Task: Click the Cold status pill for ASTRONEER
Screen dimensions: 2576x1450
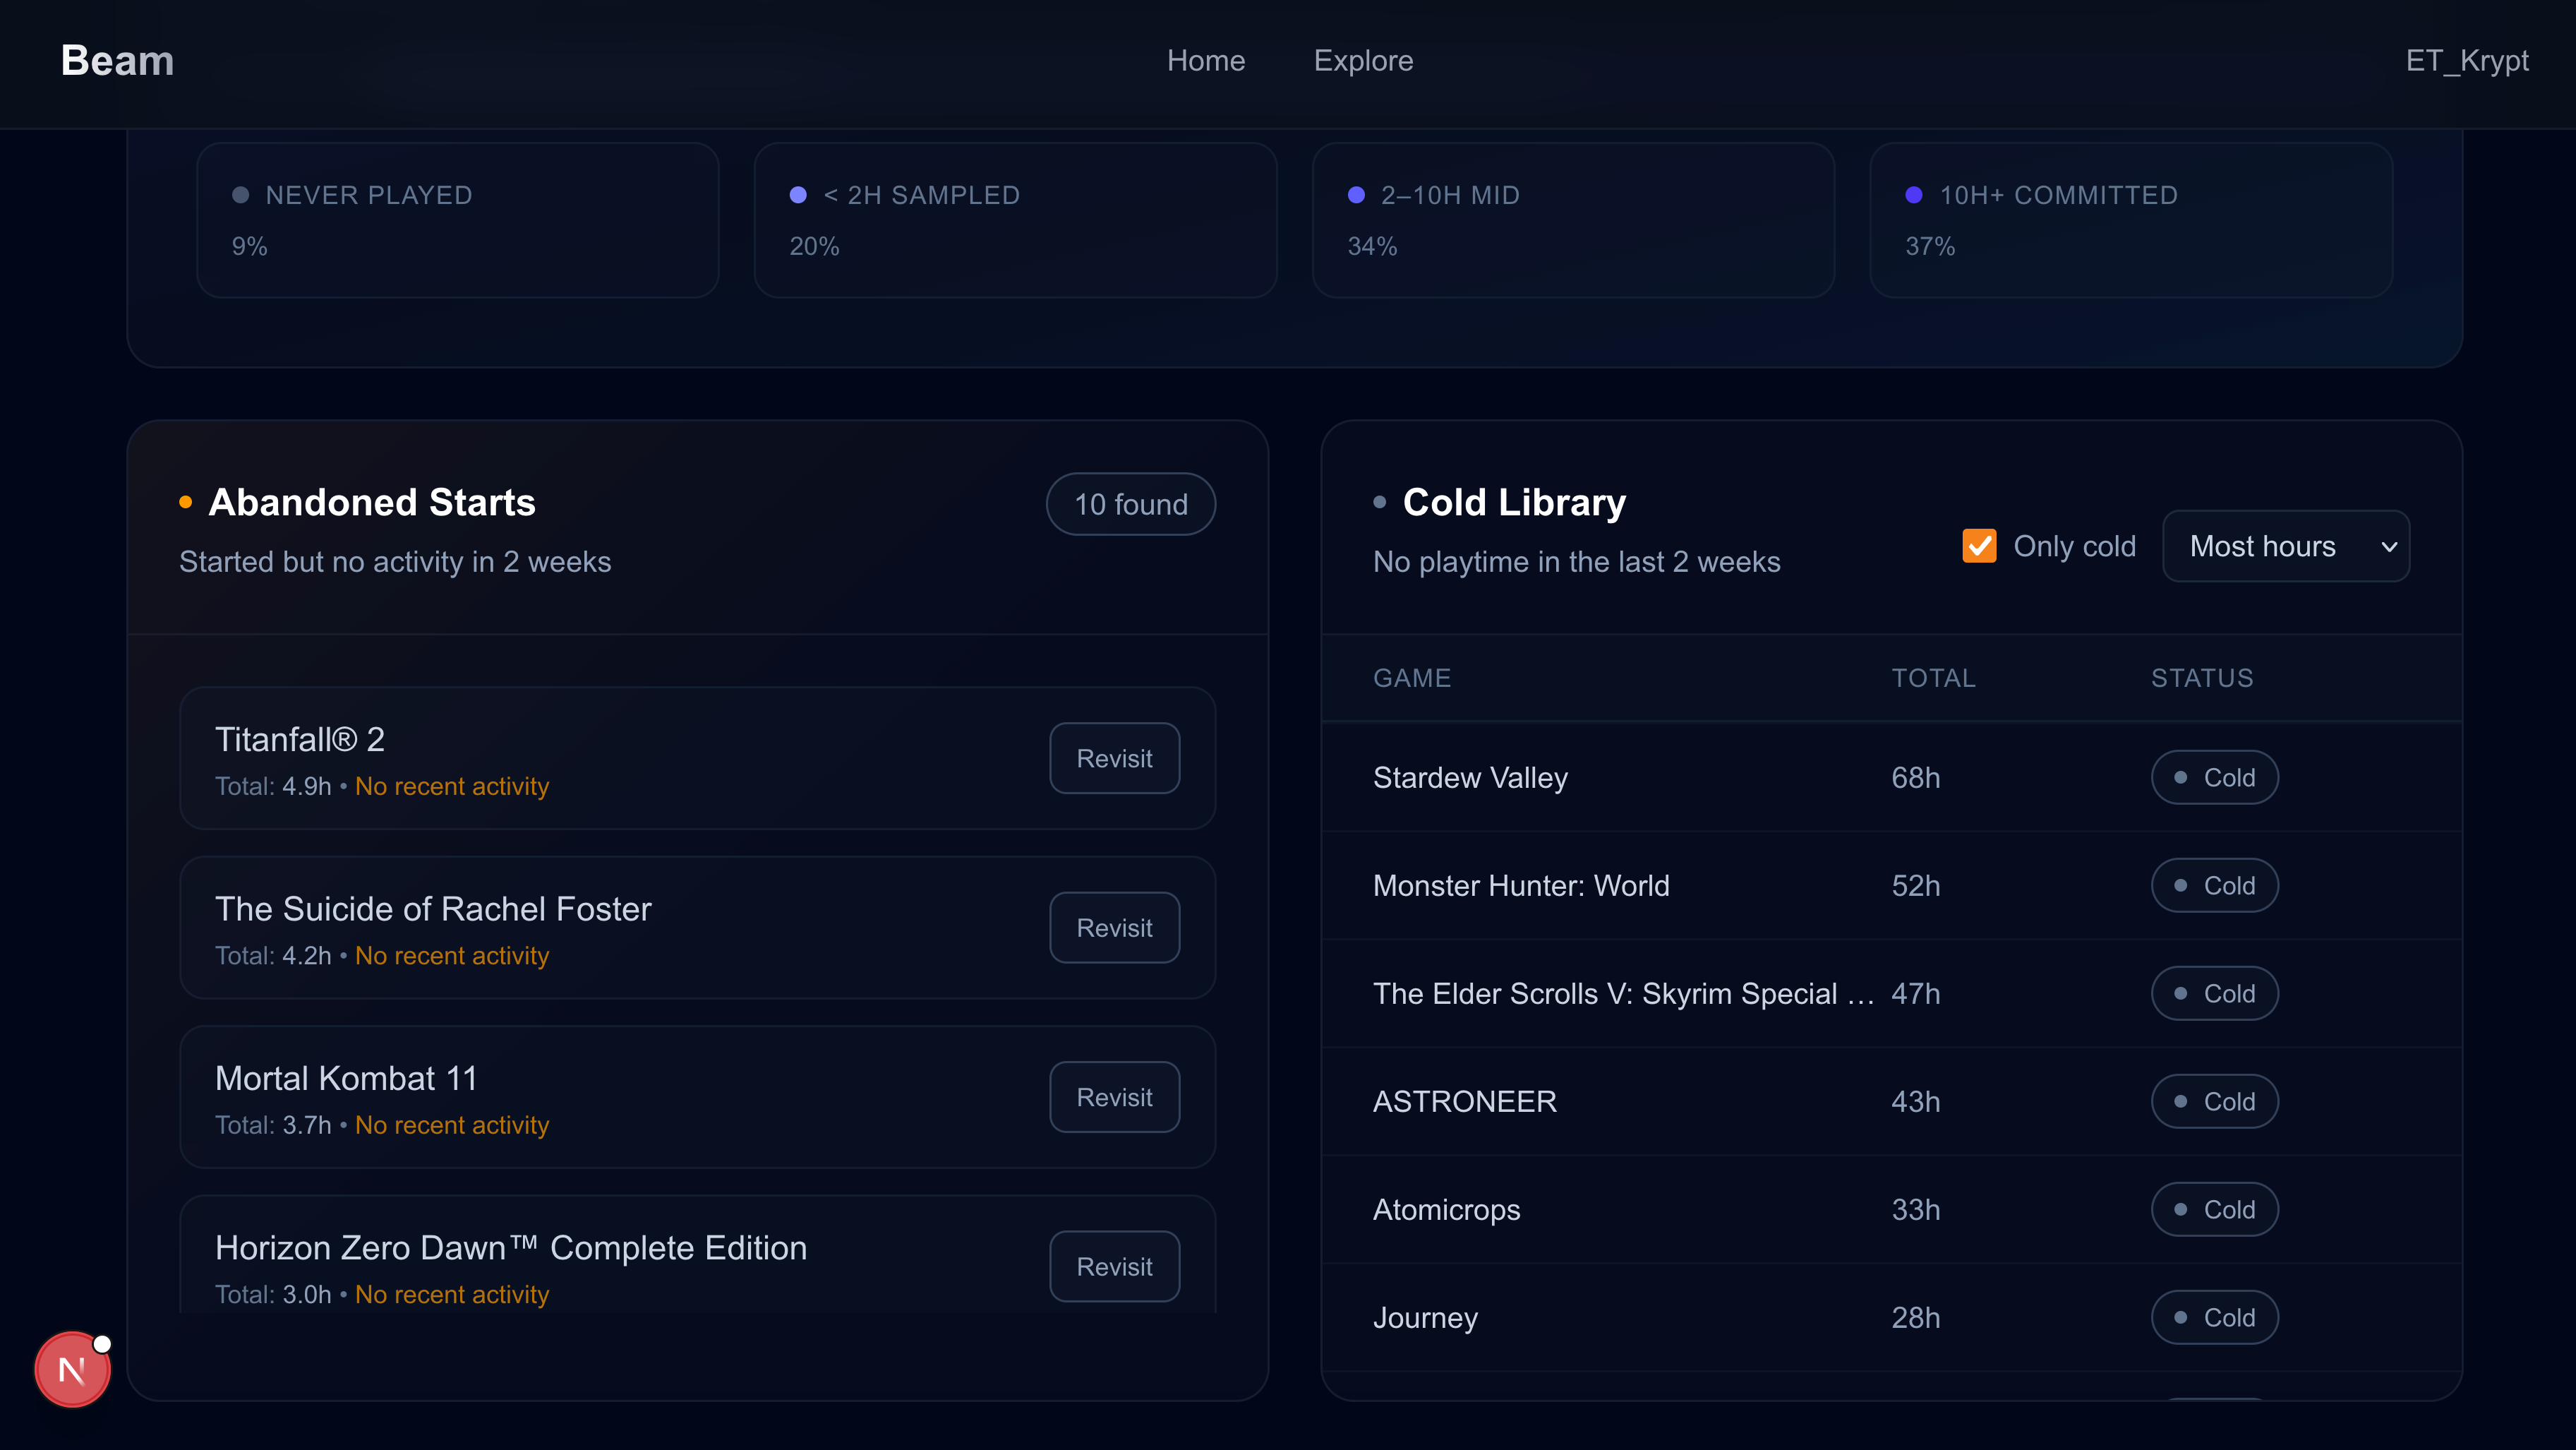Action: click(2214, 1101)
